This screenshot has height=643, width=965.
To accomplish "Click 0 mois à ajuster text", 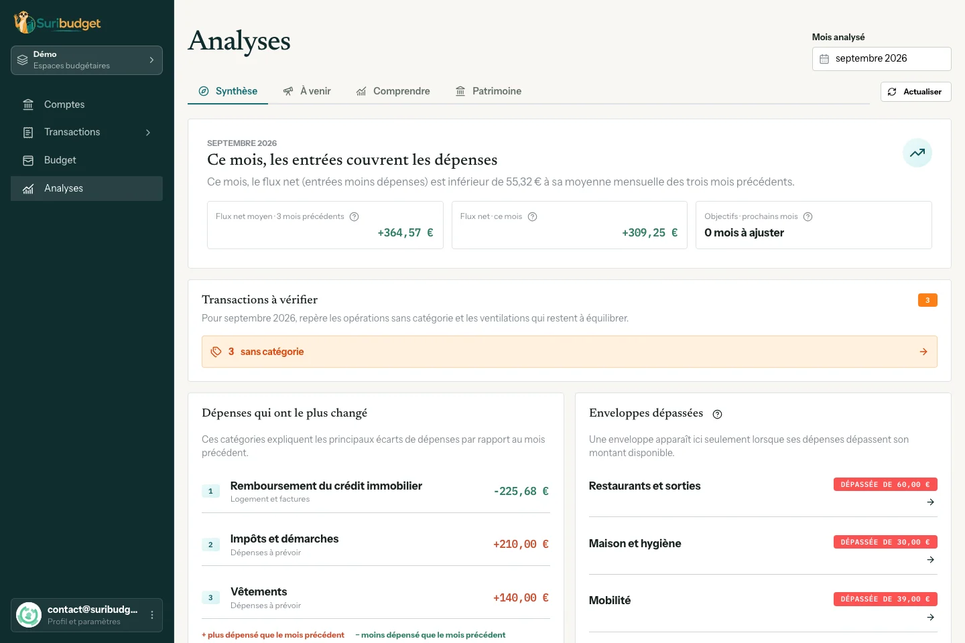I will (745, 233).
